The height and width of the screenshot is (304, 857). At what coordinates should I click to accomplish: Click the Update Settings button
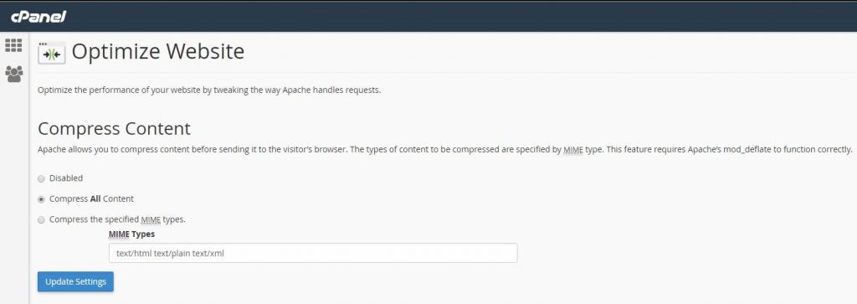tap(75, 281)
